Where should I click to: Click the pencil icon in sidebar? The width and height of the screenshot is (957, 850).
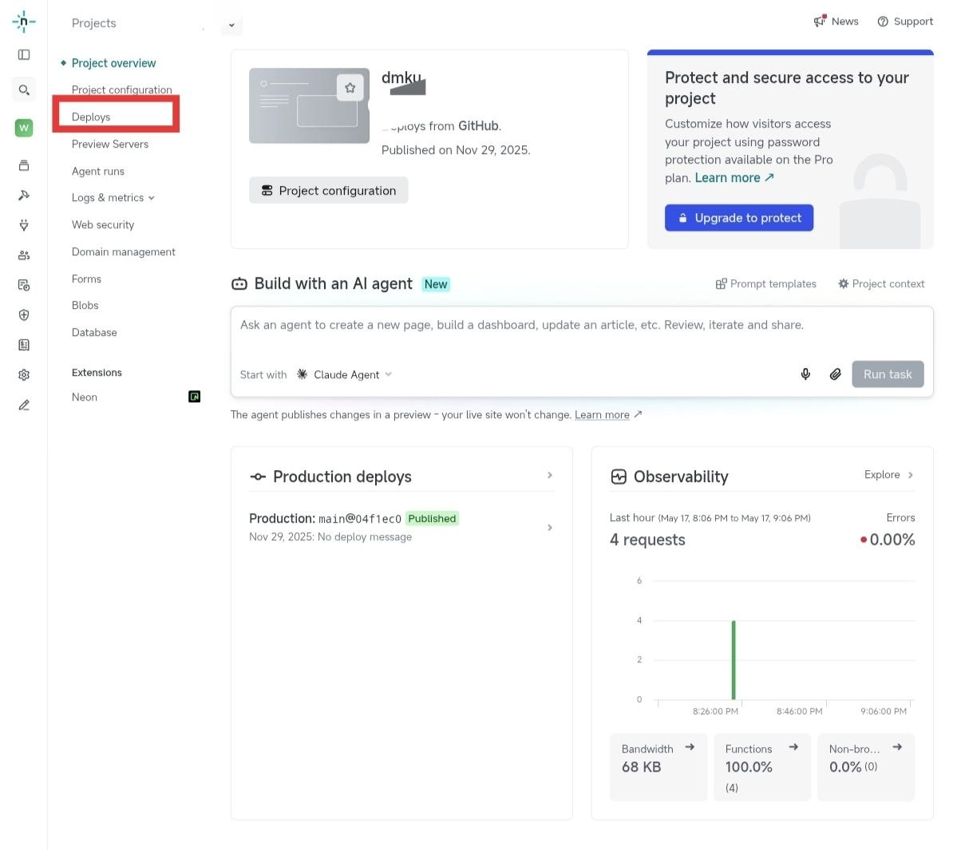[x=24, y=405]
